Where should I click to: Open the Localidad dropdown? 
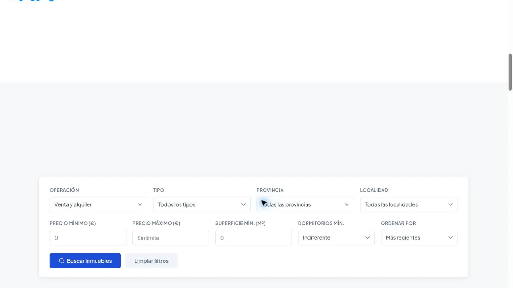pos(409,204)
